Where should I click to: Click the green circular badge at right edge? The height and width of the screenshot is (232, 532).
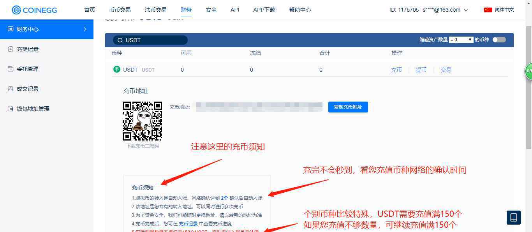[528, 71]
